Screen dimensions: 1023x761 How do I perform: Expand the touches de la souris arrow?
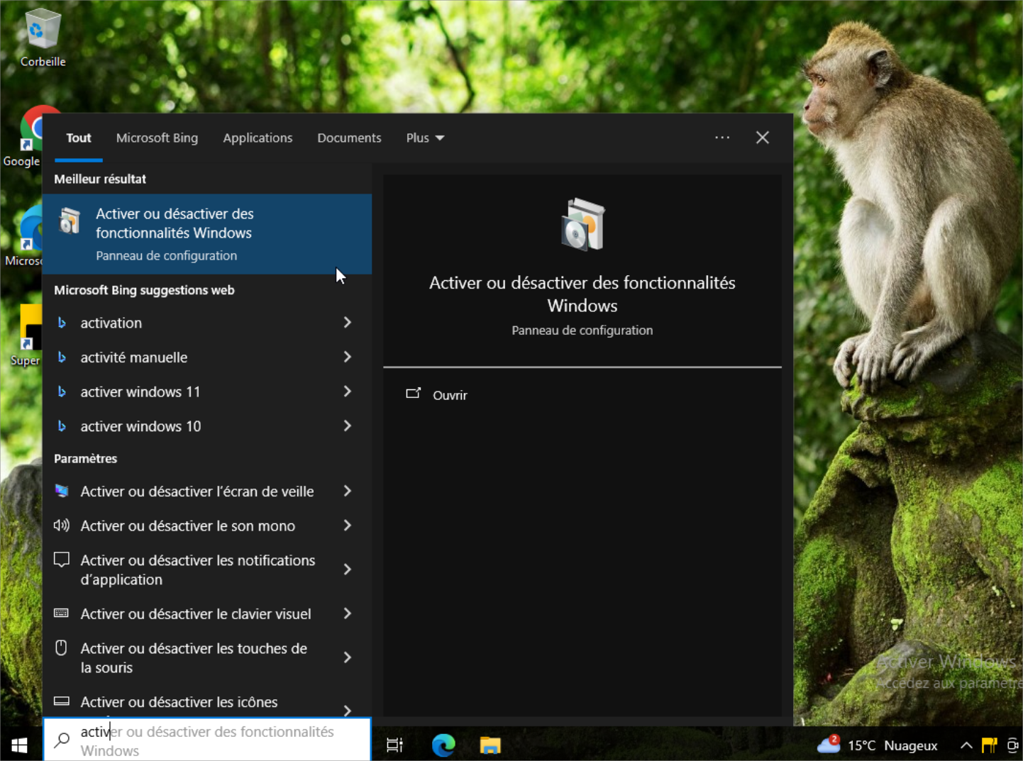pyautogui.click(x=348, y=657)
